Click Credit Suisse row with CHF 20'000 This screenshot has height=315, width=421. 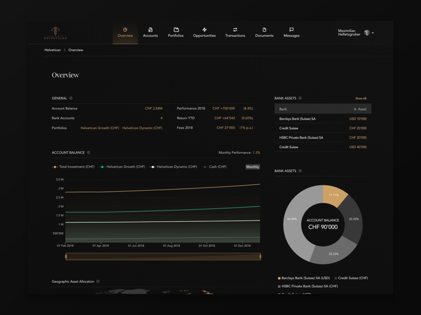pyautogui.click(x=323, y=128)
